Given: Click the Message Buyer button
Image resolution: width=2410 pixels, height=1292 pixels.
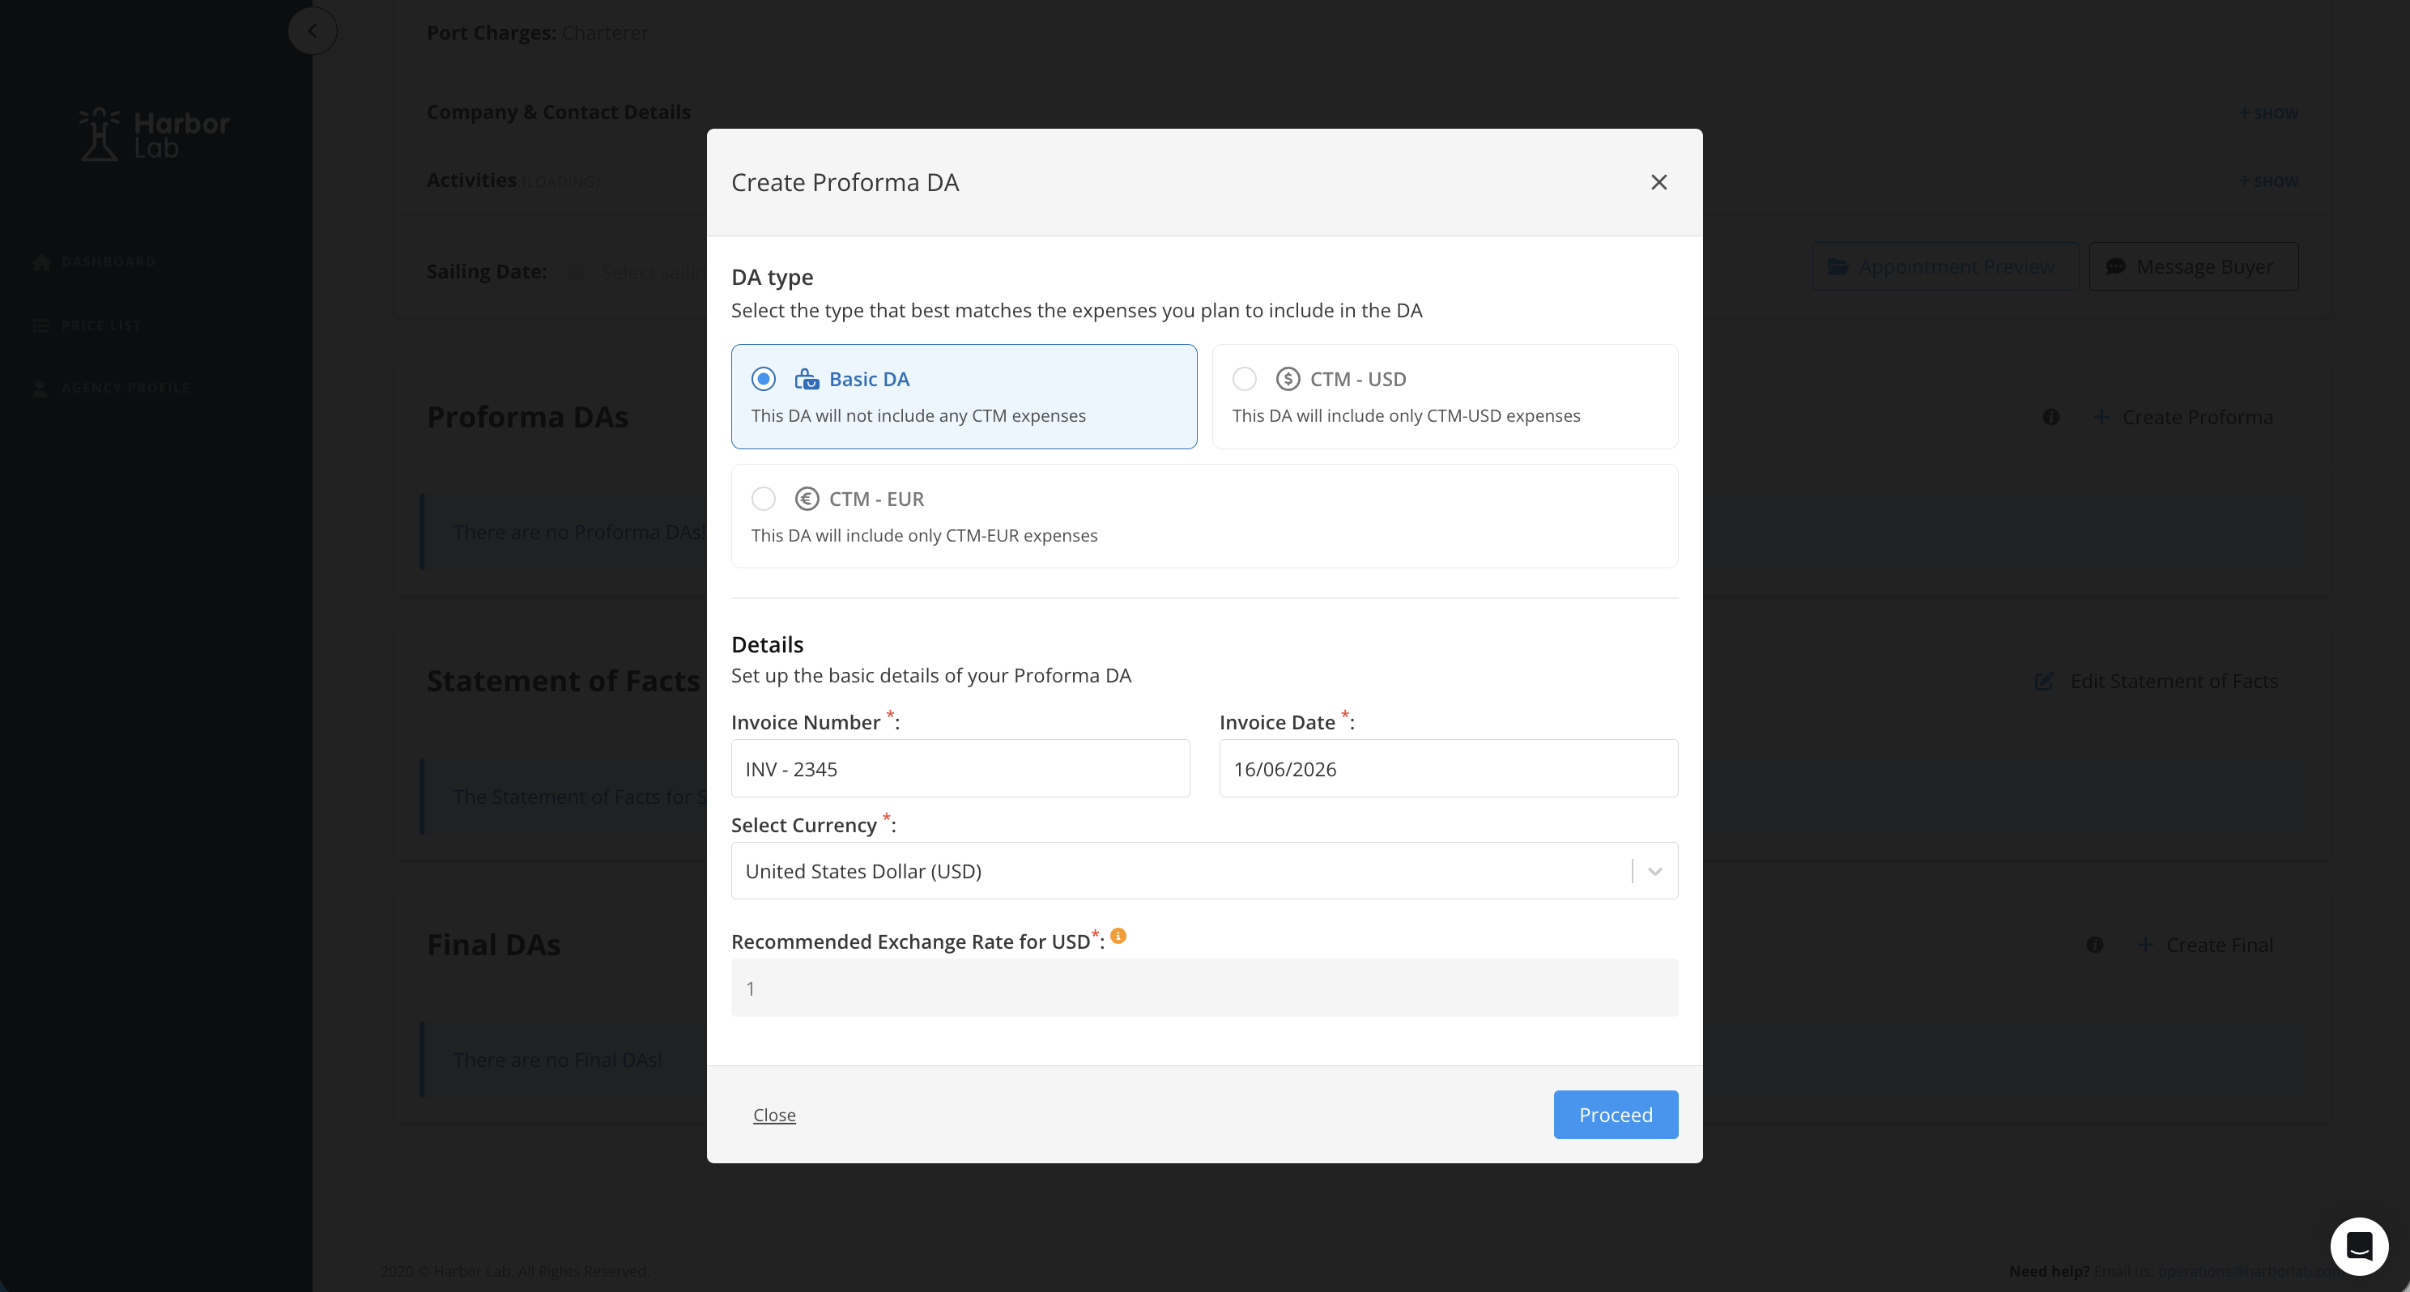Looking at the screenshot, I should [x=2193, y=266].
